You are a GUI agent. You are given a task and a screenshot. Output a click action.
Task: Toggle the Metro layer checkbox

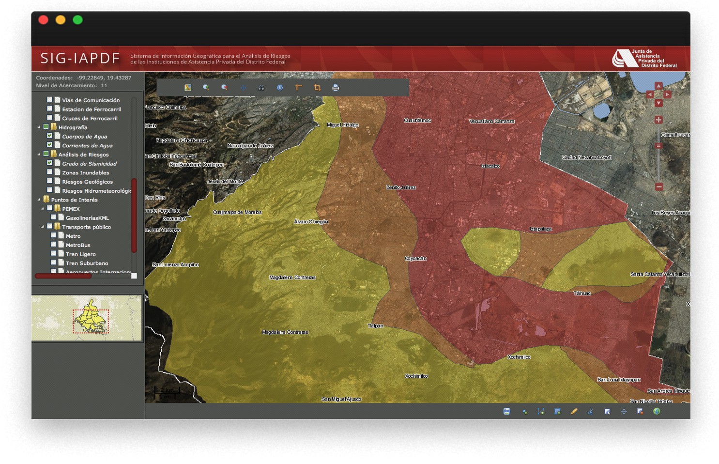point(53,236)
